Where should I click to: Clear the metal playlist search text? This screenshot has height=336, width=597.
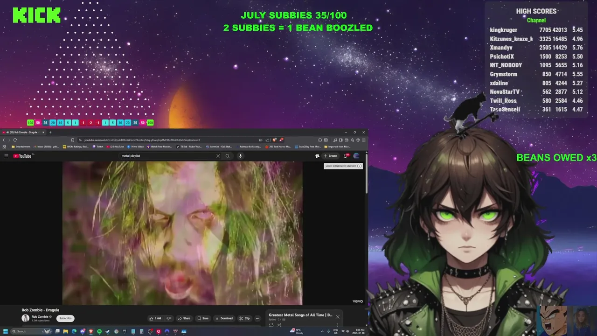[x=218, y=156]
